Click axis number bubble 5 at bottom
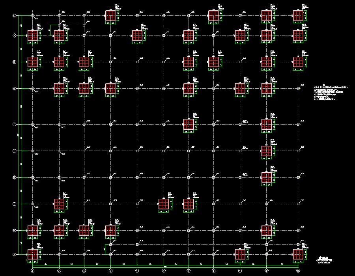 click(x=137, y=271)
